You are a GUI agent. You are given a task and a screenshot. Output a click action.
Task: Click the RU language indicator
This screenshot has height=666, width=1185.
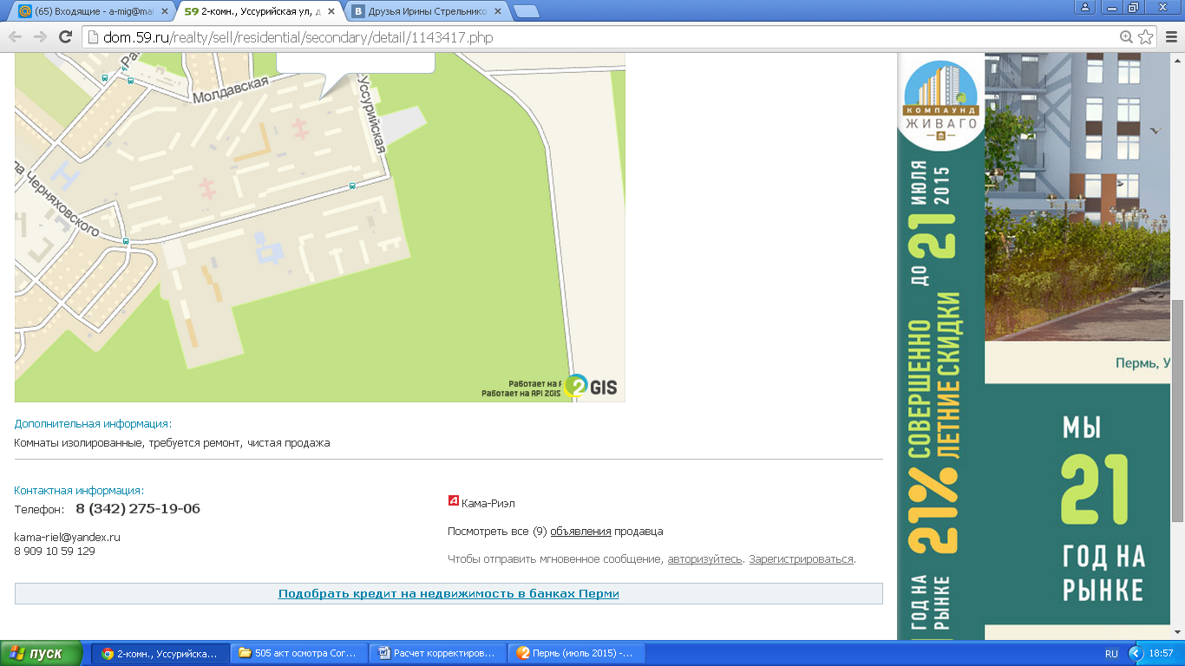(x=1111, y=653)
